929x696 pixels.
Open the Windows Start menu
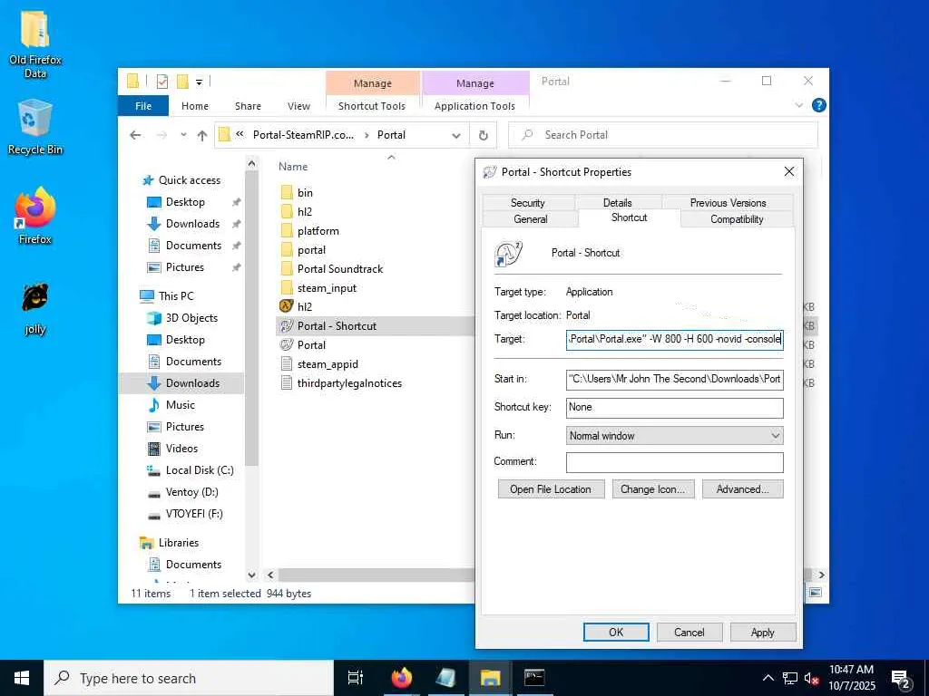22,678
